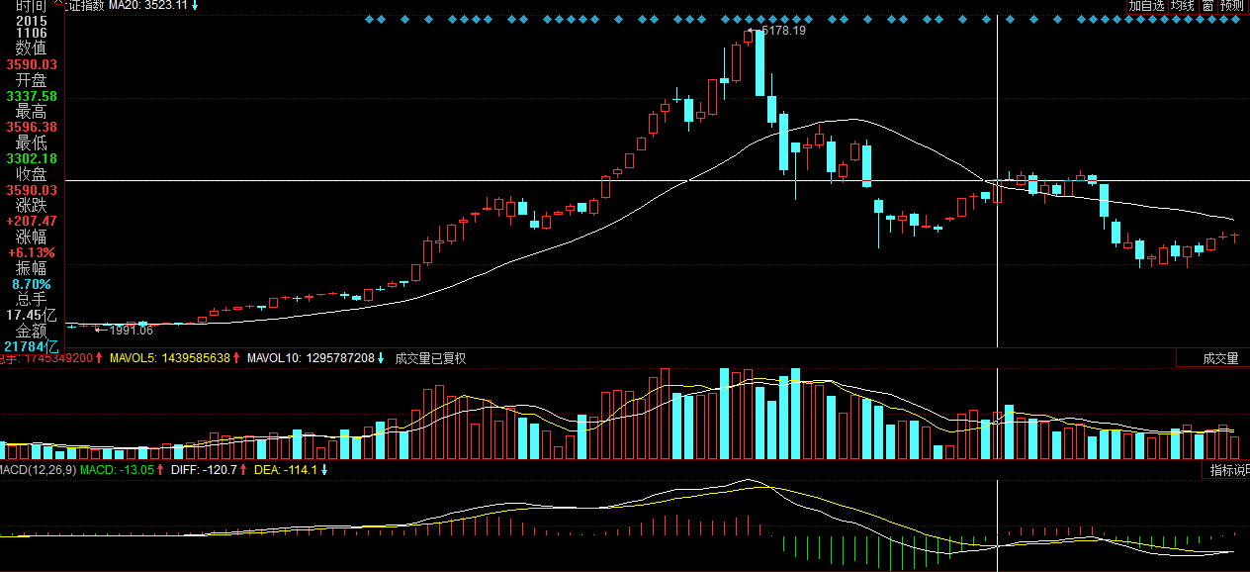Click the 涨幅 +6.13% percent change value

coord(32,252)
